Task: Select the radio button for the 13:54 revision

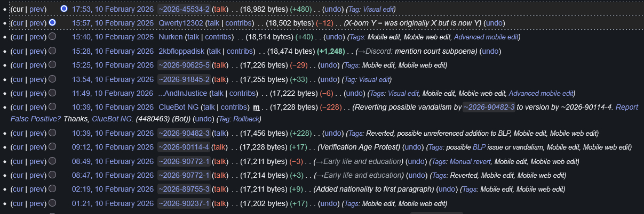Action: pyautogui.click(x=52, y=80)
